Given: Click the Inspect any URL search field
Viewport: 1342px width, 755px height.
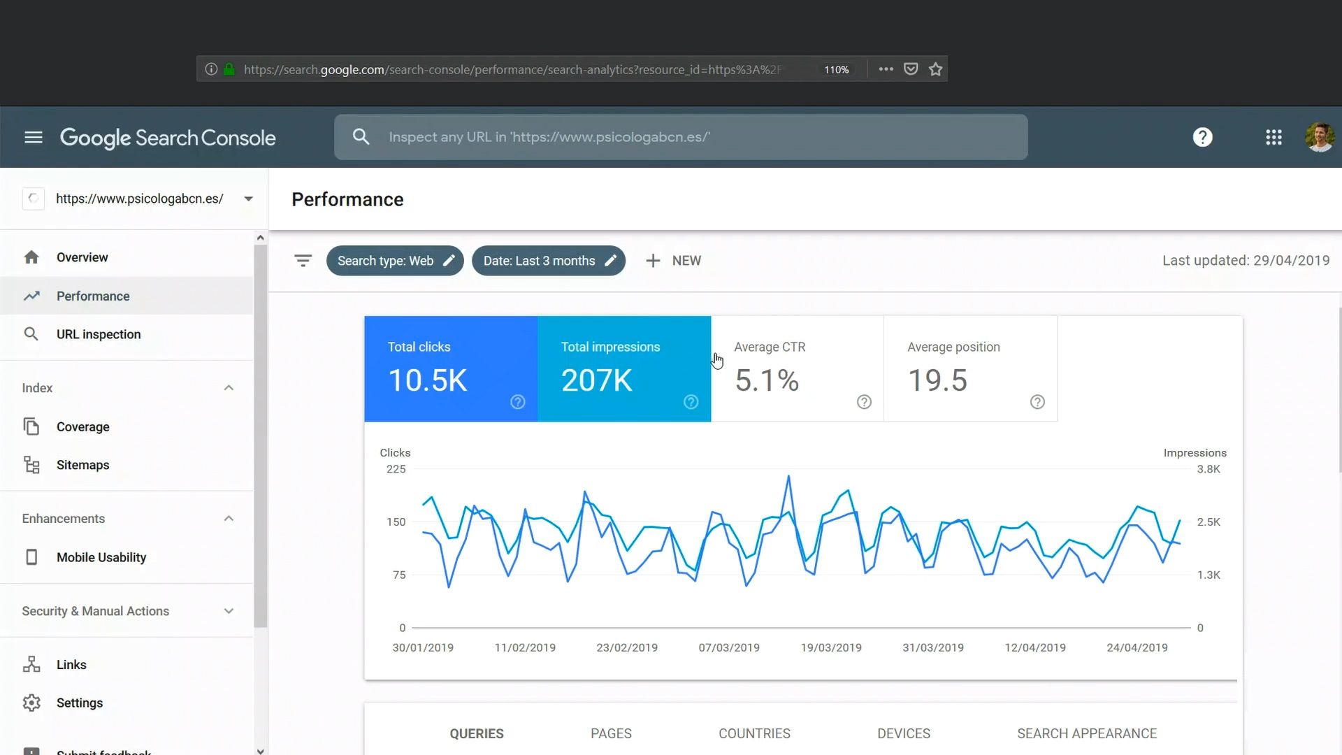Looking at the screenshot, I should tap(681, 137).
